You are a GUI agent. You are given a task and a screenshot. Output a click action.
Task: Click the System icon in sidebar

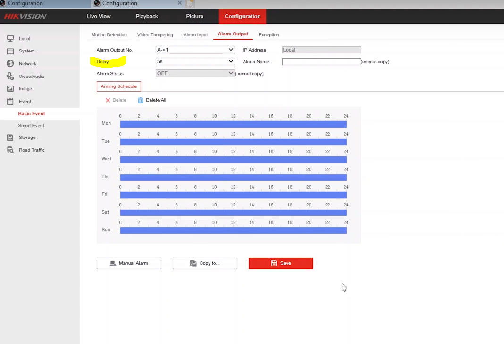coord(10,51)
